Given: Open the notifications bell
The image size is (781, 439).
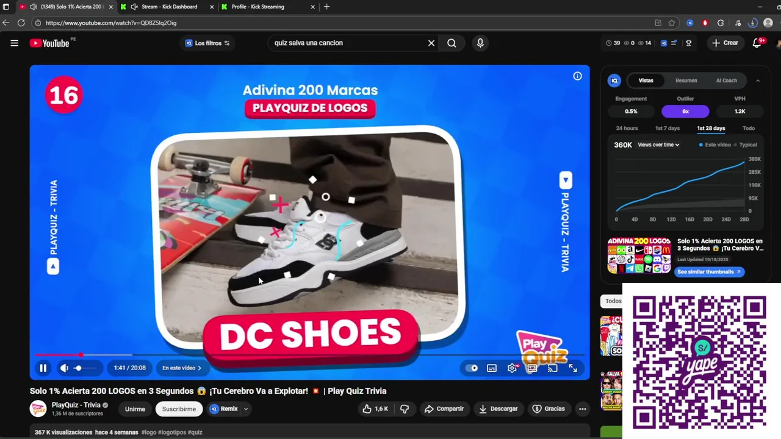Looking at the screenshot, I should point(757,43).
